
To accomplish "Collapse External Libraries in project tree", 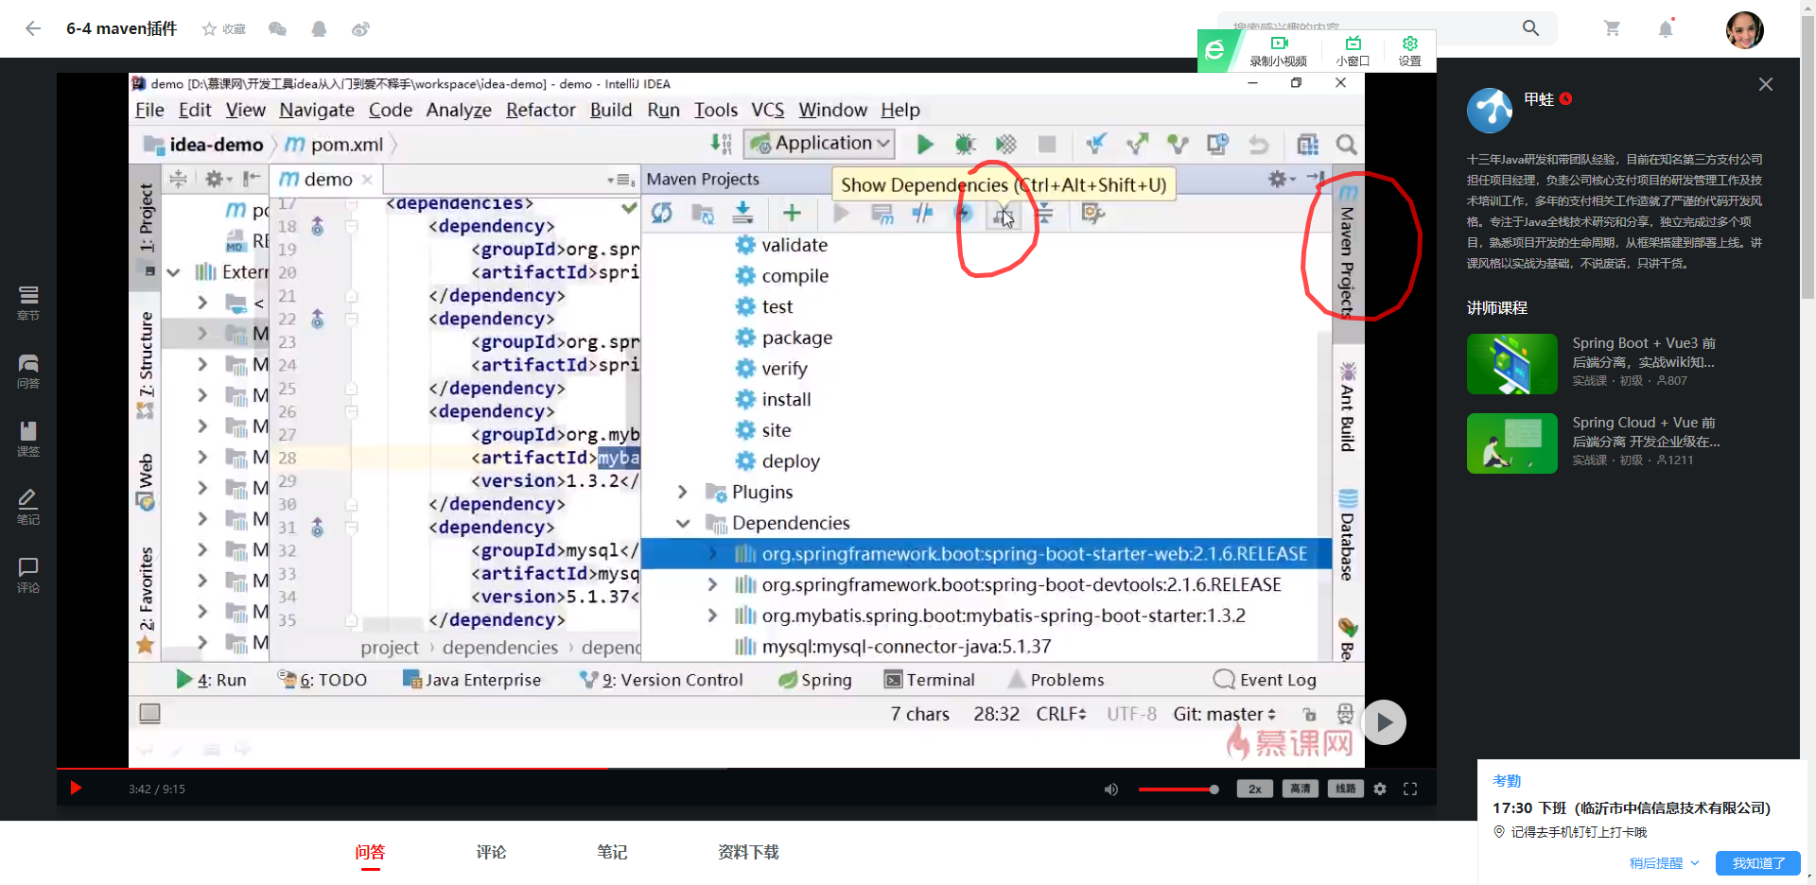I will tap(173, 272).
